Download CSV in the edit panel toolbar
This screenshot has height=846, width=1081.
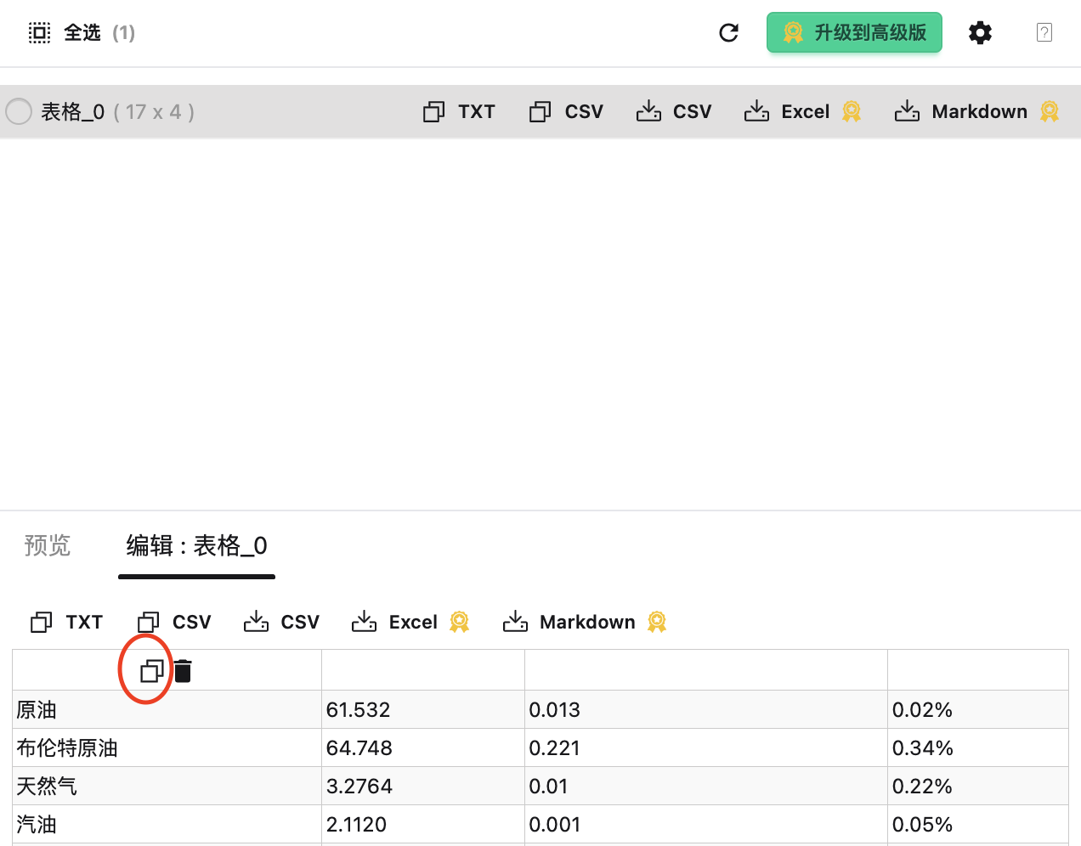281,622
